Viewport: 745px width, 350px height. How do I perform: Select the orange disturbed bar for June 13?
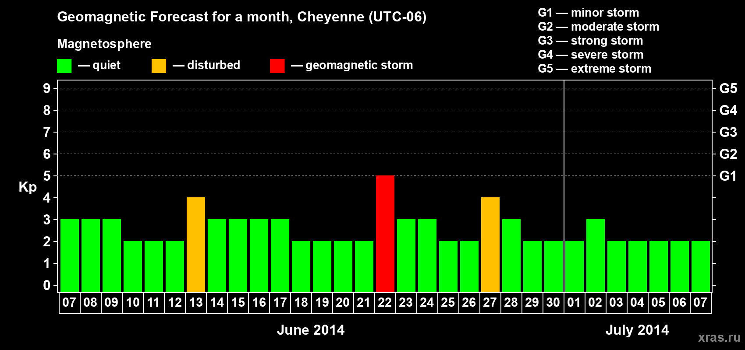coord(196,245)
